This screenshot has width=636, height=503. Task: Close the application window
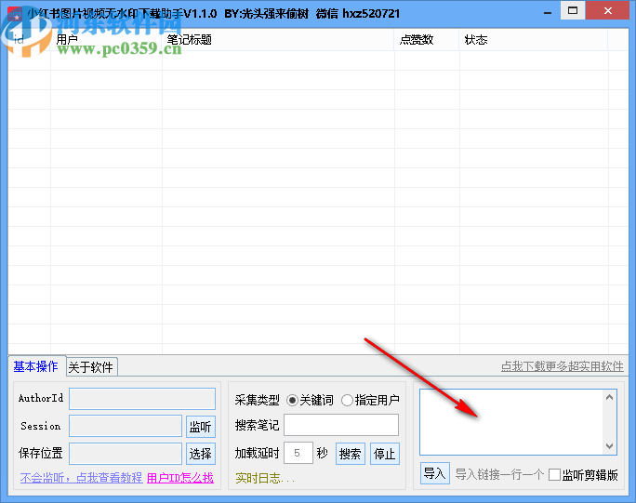pyautogui.click(x=608, y=10)
